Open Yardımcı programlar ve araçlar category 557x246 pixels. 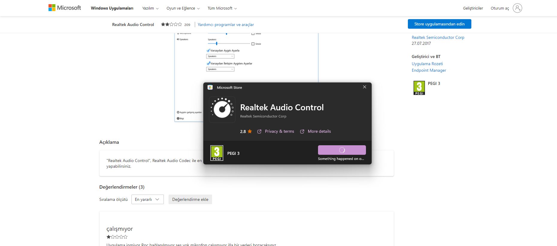click(x=226, y=25)
